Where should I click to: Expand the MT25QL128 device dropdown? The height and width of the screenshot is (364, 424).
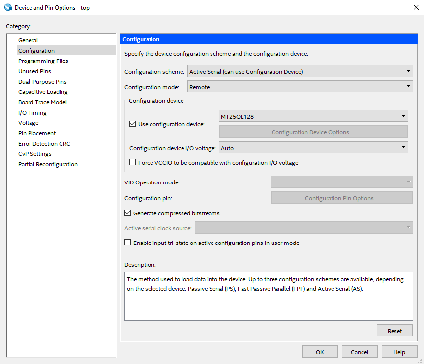tap(403, 116)
